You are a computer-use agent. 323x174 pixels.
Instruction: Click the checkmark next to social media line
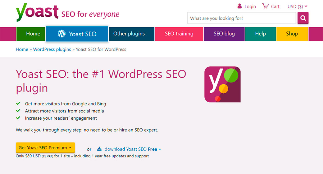(x=18, y=111)
